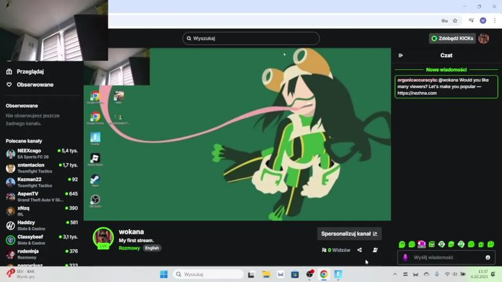Click the share stream icon
This screenshot has width=502, height=282.
pyautogui.click(x=360, y=250)
